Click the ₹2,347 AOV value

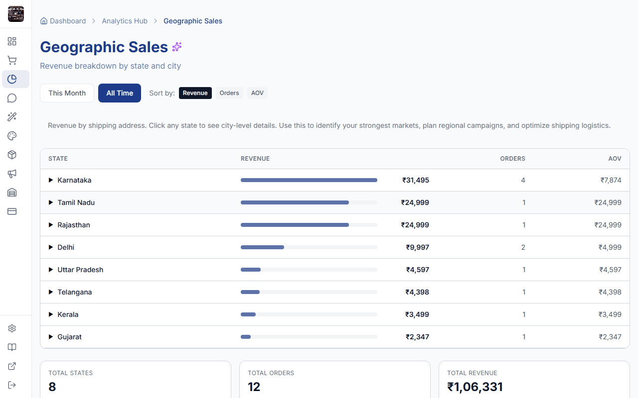[610, 337]
